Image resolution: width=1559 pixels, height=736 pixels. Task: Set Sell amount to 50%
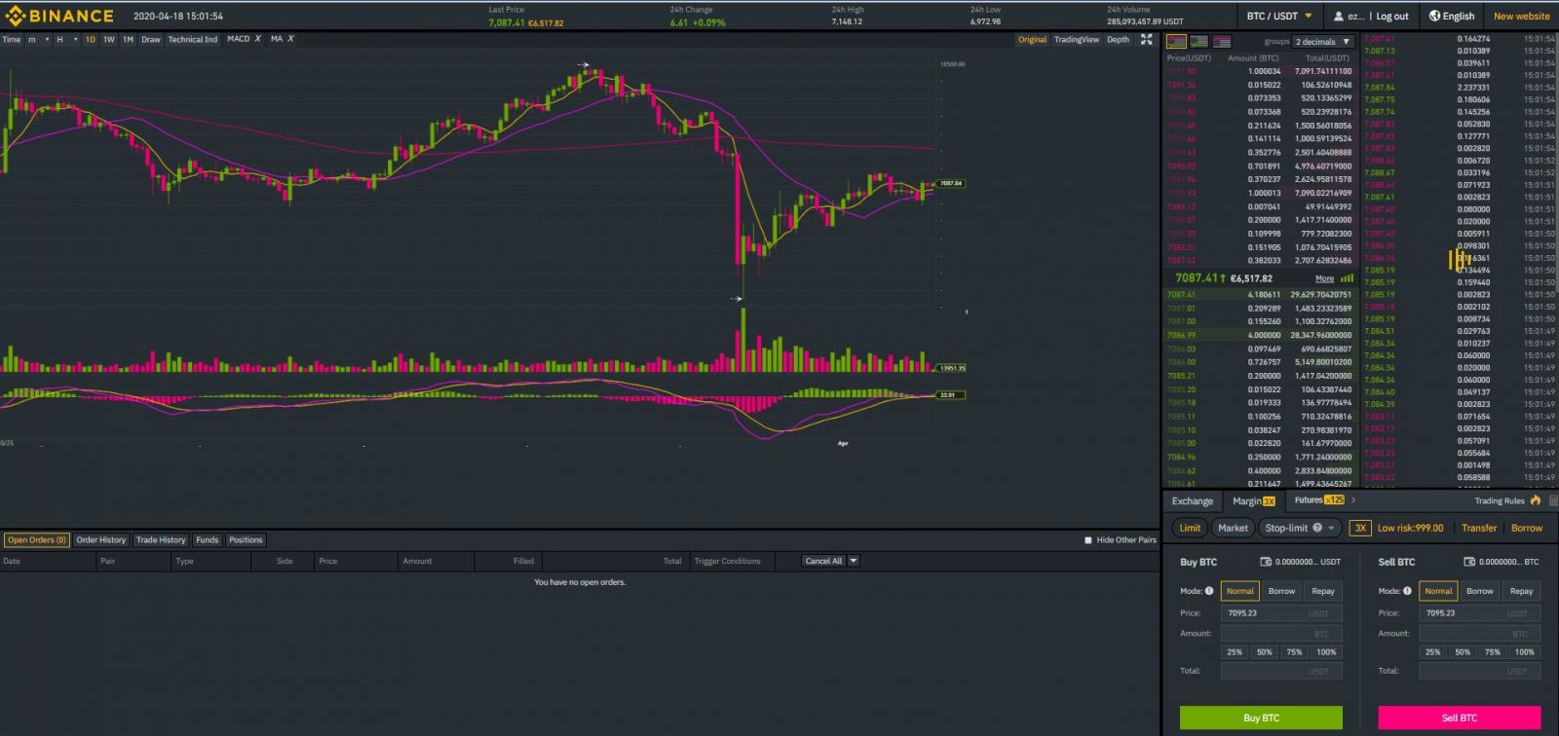[1463, 652]
